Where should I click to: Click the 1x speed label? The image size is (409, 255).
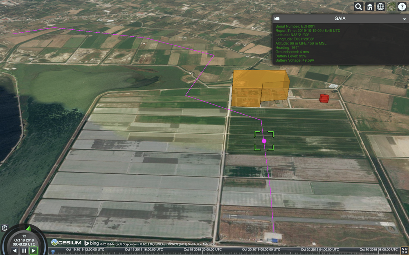(x=24, y=236)
